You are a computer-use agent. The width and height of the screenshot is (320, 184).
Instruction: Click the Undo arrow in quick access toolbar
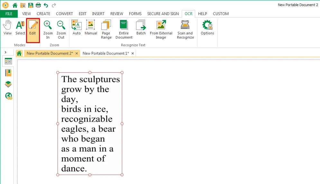(46, 5)
